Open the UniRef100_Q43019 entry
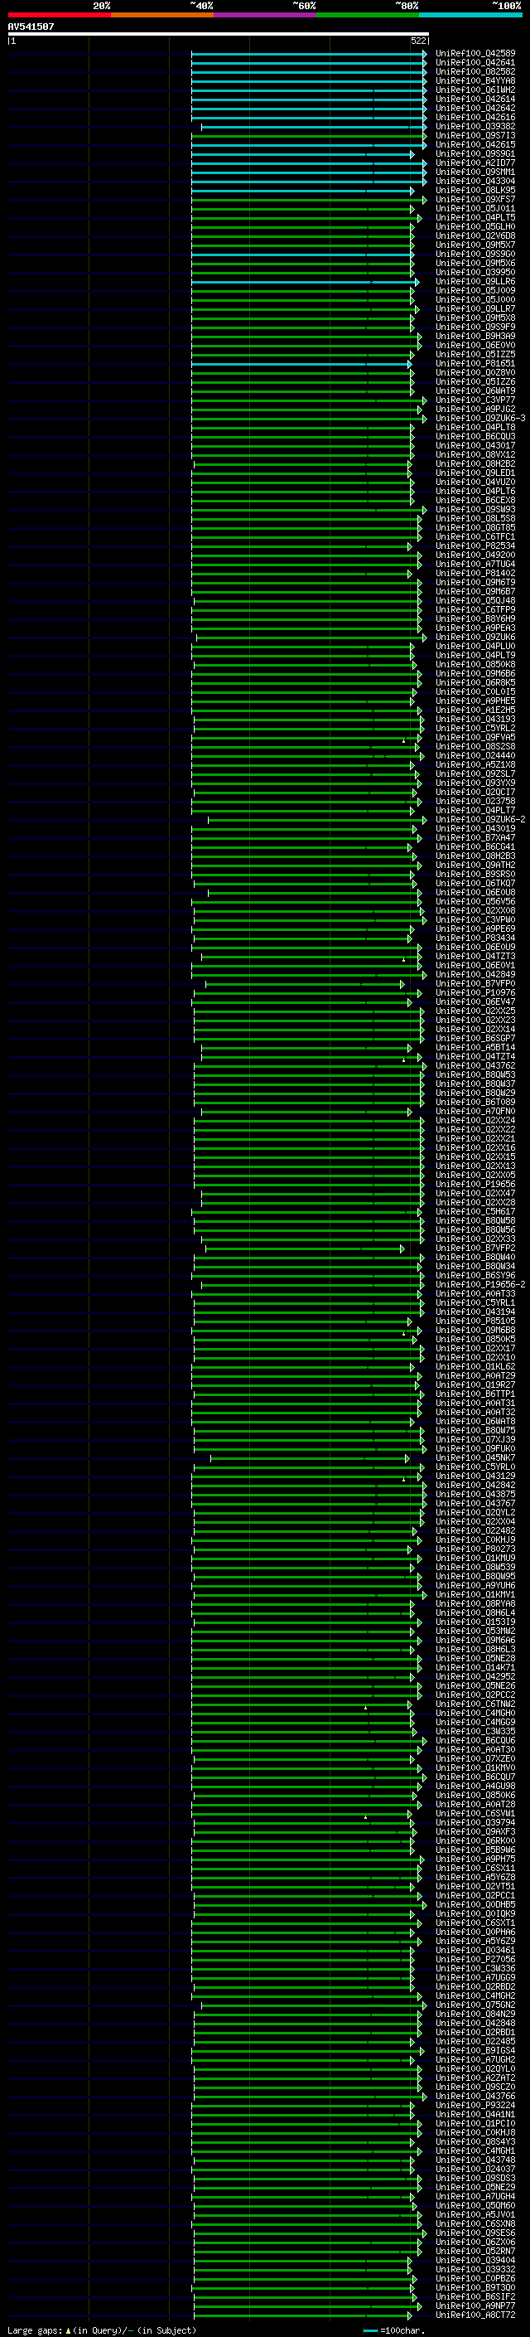 click(475, 828)
